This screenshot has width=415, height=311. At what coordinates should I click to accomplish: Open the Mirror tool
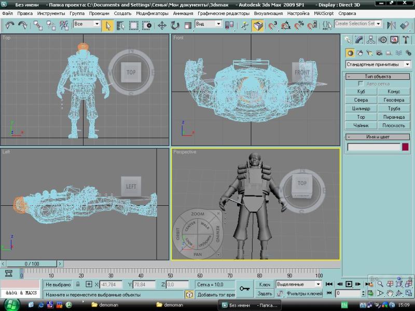[x=391, y=24]
